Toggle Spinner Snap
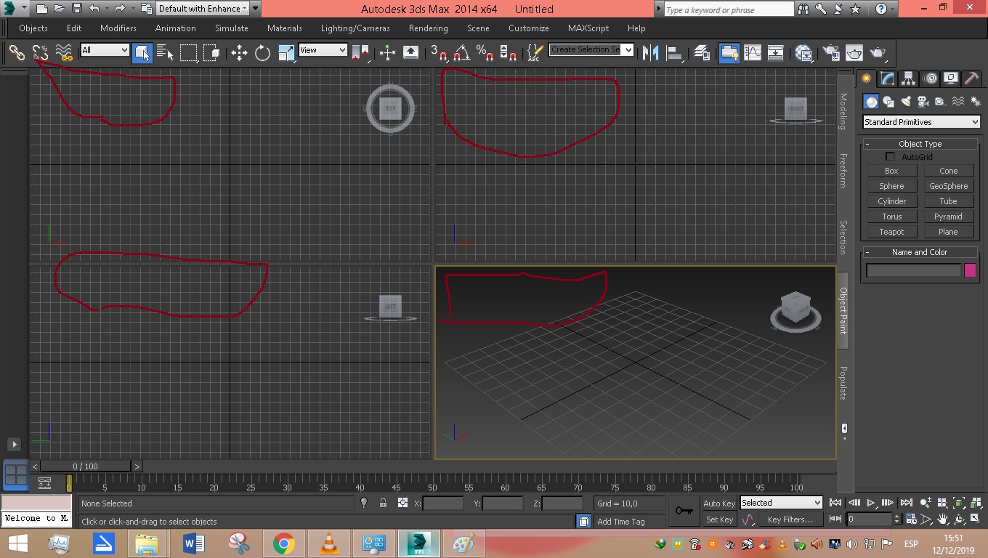 pos(508,52)
